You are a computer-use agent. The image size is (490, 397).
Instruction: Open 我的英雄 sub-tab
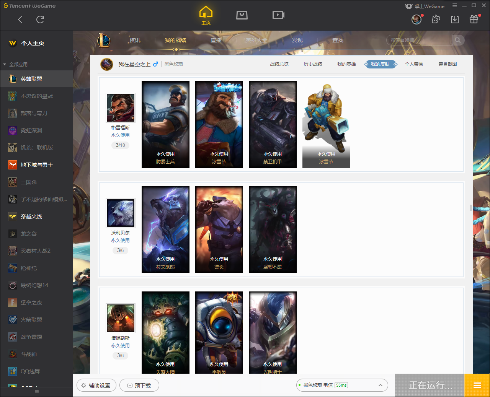(x=346, y=64)
